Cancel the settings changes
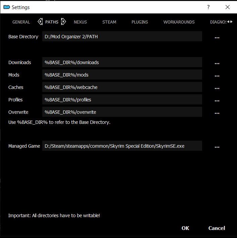Screen dimensions: 237x238 point(217,228)
